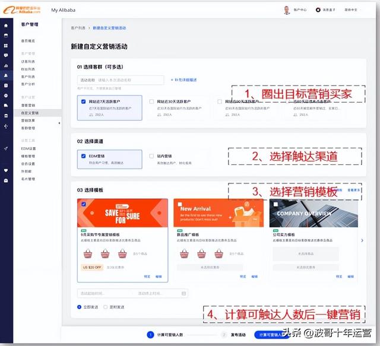Click blue 计算可营销人数 button

coord(273,335)
